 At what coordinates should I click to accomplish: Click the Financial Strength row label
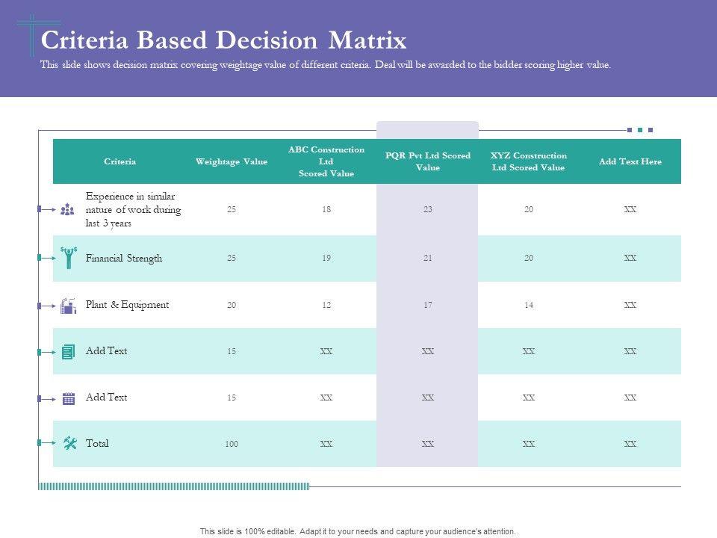pyautogui.click(x=124, y=259)
